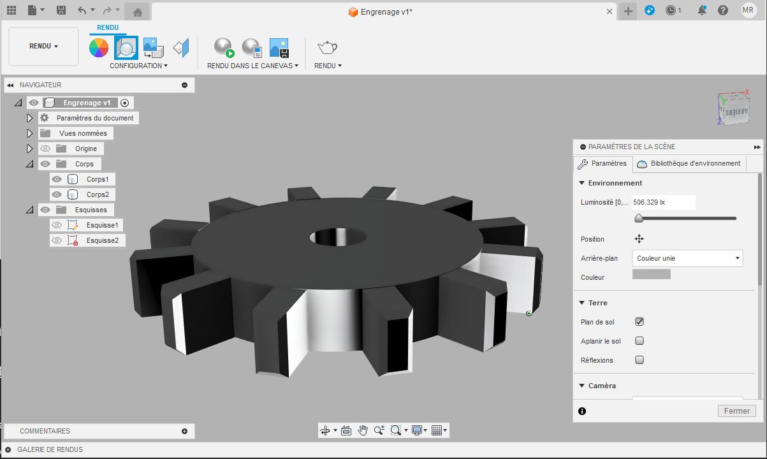
Task: Collapse the Terre section
Action: pos(581,303)
